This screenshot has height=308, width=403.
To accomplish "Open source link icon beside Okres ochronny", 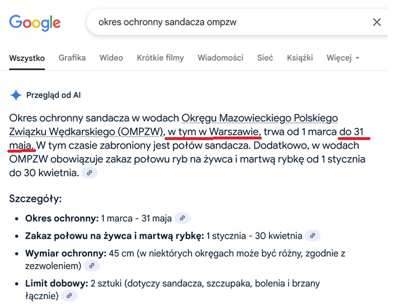I will coord(182,218).
